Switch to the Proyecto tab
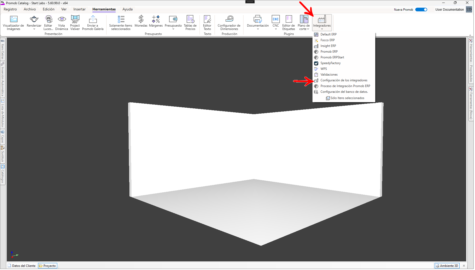 (x=47, y=266)
